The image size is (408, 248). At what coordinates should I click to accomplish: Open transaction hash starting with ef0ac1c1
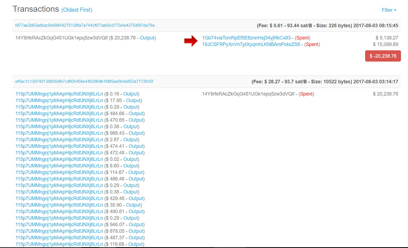84,81
